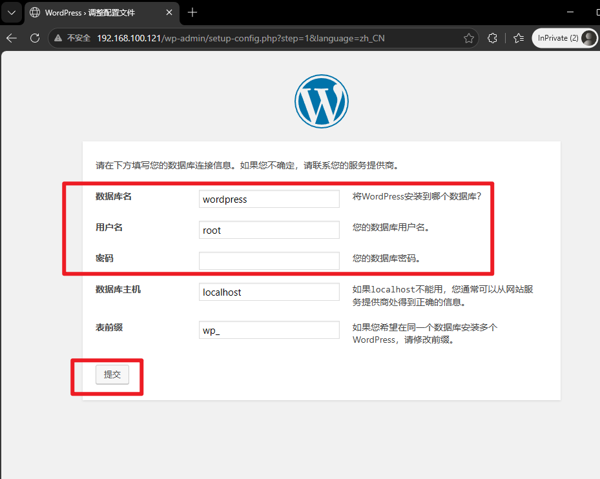This screenshot has width=600, height=479.
Task: Select the WordPress 调整配置文件 tab
Action: pyautogui.click(x=102, y=13)
